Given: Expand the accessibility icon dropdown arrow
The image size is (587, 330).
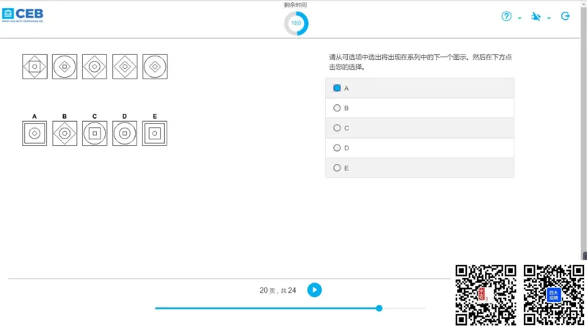Looking at the screenshot, I should tap(549, 18).
